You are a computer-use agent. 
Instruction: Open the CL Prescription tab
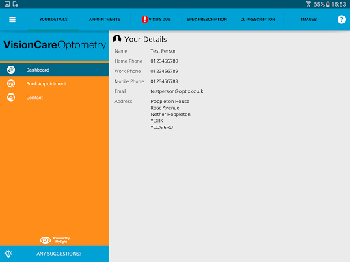(258, 20)
